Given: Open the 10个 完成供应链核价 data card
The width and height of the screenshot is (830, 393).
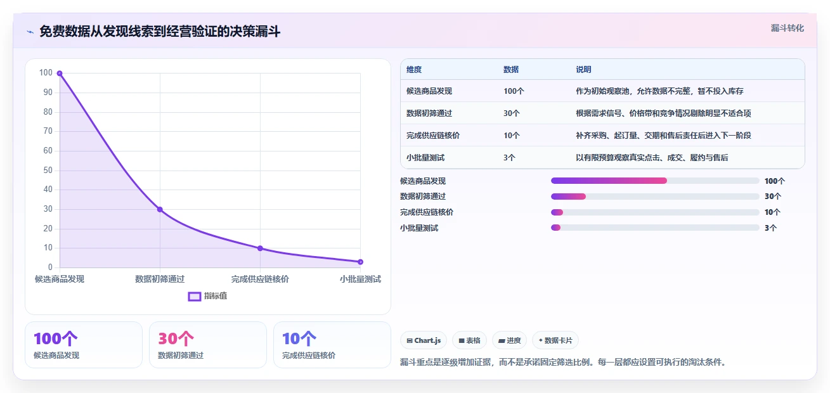Looking at the screenshot, I should [x=332, y=345].
